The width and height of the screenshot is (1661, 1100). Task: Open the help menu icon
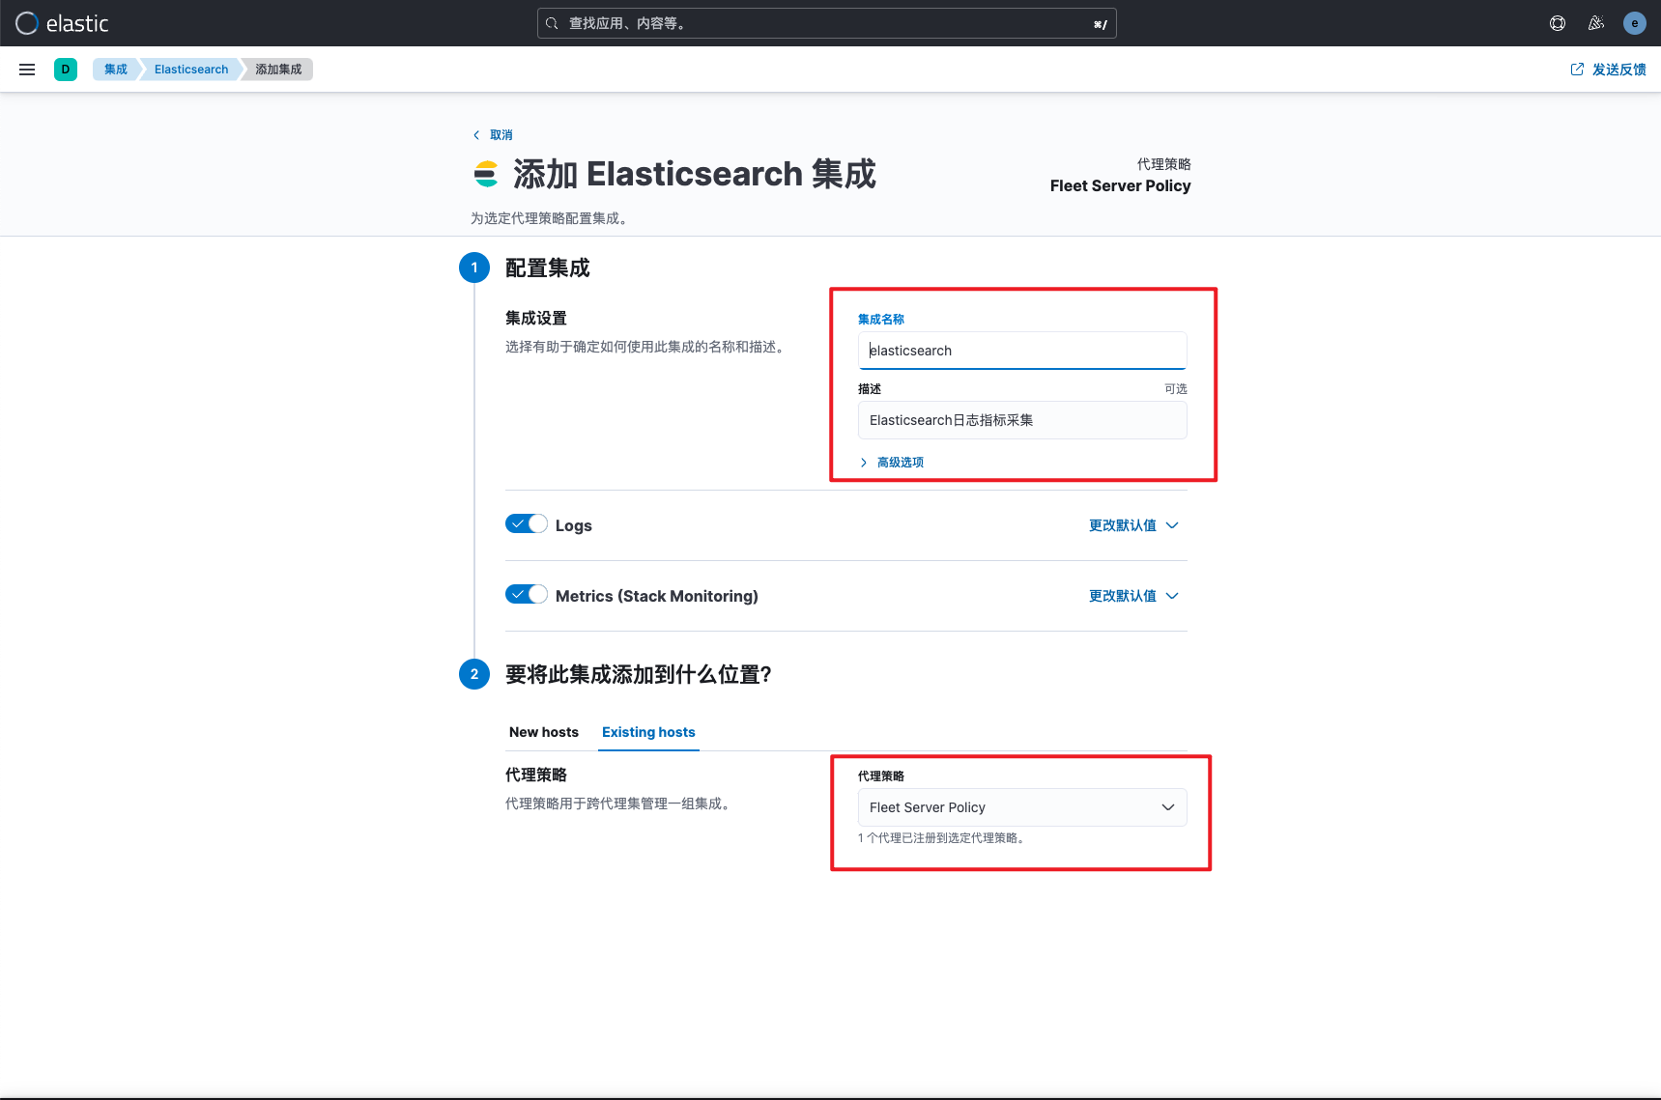1558,23
